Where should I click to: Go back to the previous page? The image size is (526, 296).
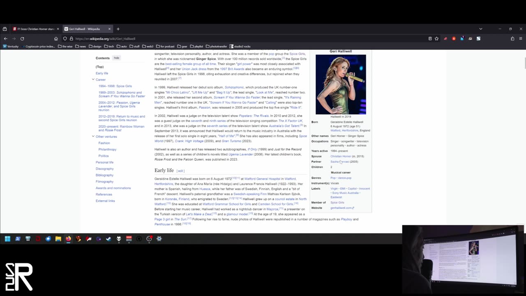click(x=6, y=39)
